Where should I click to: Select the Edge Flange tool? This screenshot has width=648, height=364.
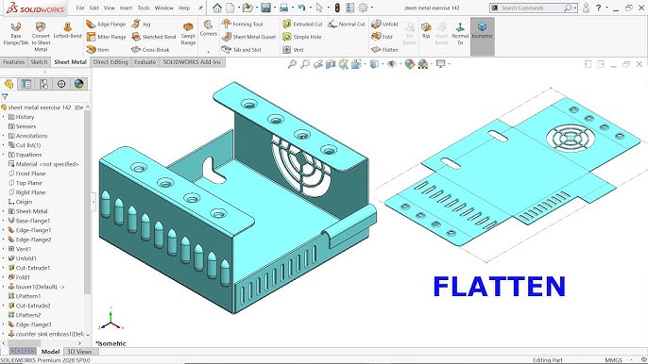(106, 25)
